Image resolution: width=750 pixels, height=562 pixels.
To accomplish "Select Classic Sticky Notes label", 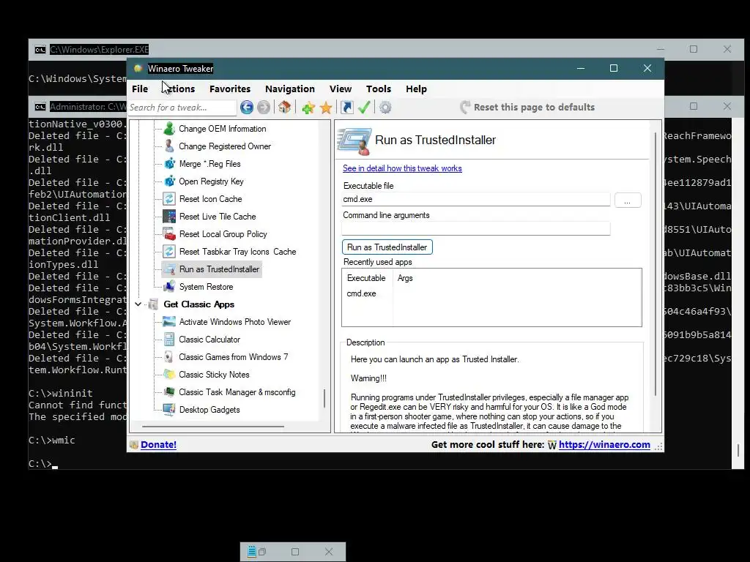I will (x=214, y=375).
